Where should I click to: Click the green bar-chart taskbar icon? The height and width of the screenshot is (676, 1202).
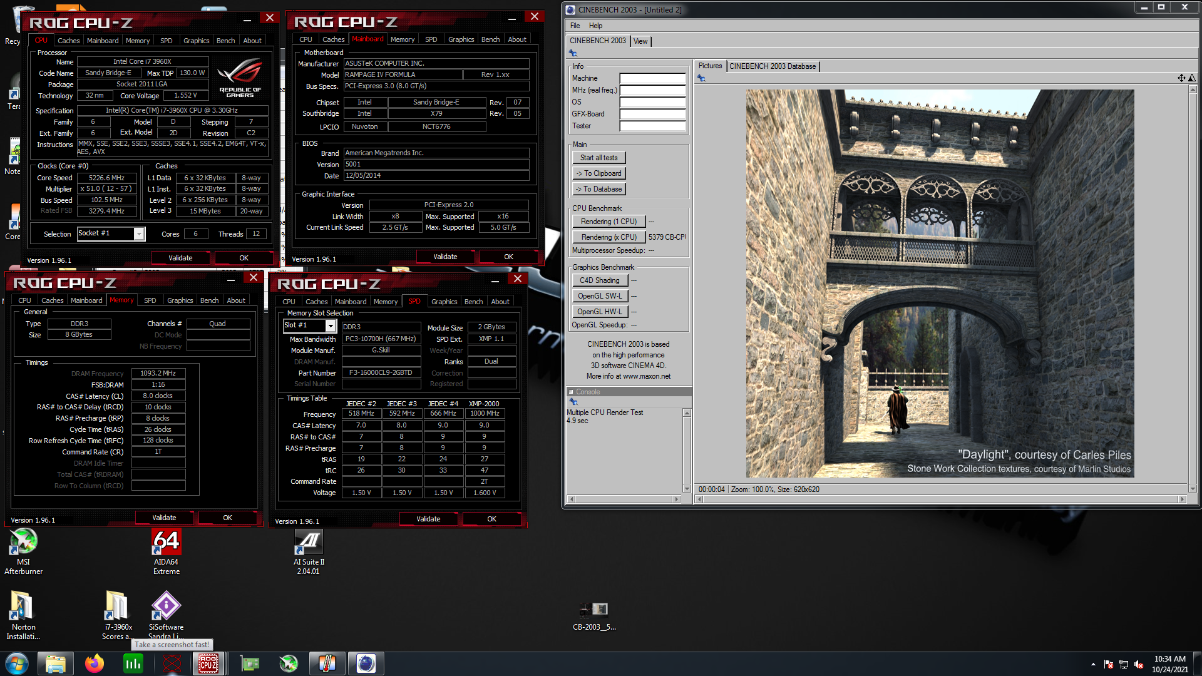[x=133, y=663]
